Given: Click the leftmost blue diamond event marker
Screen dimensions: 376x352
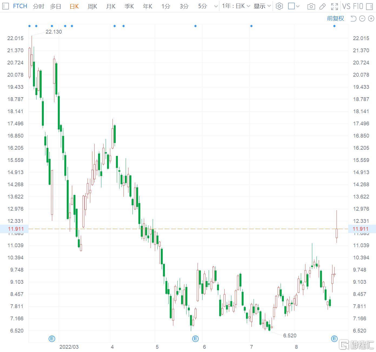Looking at the screenshot, I should click(29, 26).
